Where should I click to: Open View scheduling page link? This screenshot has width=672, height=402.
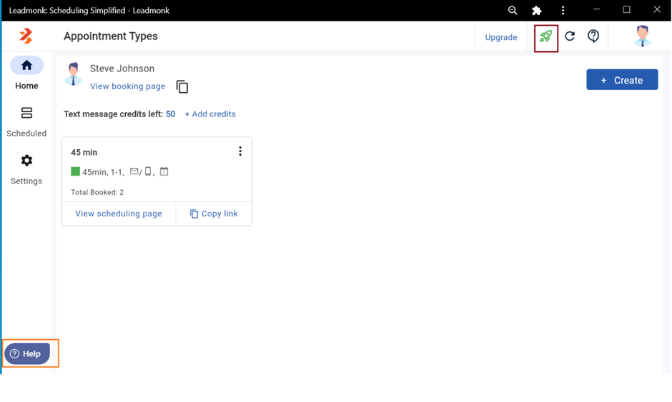[119, 213]
